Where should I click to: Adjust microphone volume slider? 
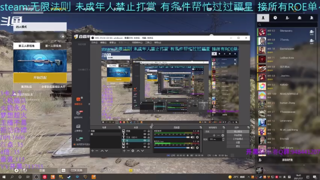pyautogui.click(x=171, y=147)
